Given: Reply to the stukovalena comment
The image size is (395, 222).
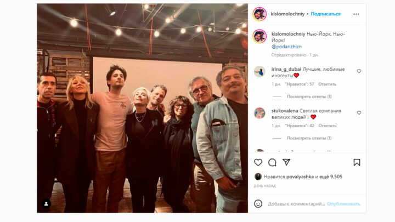Looking at the screenshot, I should (327, 126).
